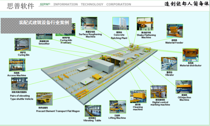Select the Digital control marking machine photo

[x=158, y=92]
